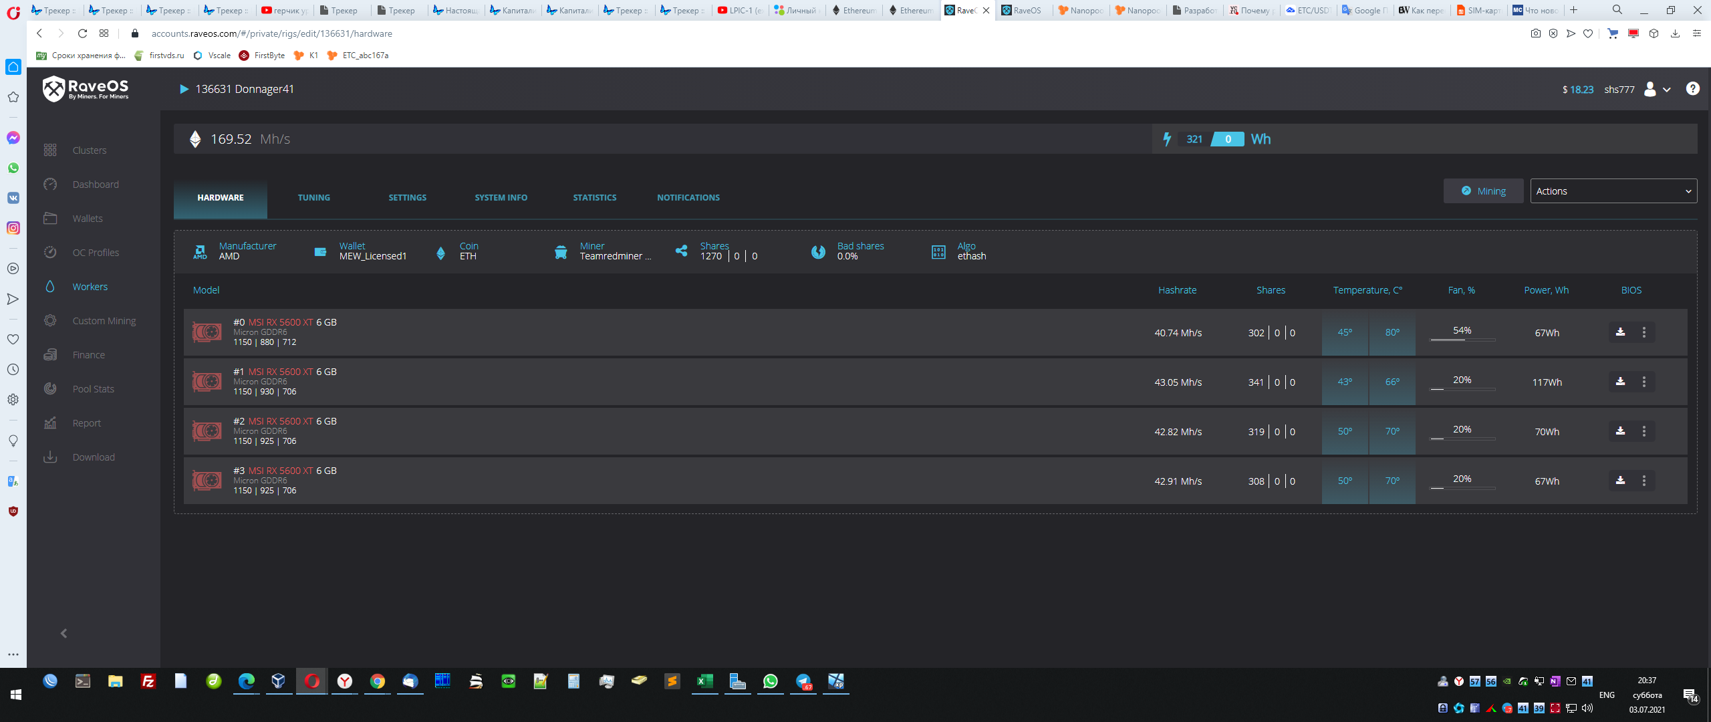Click the browser address bar URL
The height and width of the screenshot is (722, 1711).
[271, 33]
